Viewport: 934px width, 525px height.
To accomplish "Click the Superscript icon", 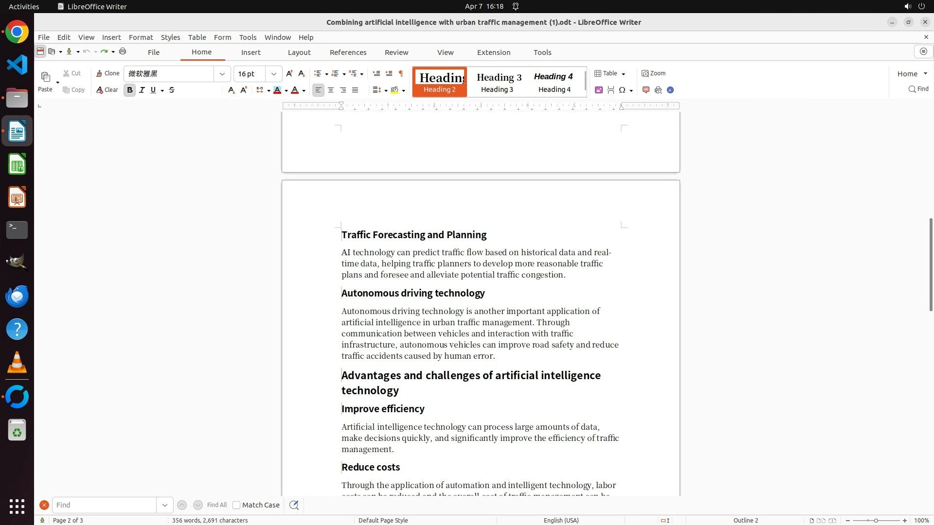I will coord(244,90).
